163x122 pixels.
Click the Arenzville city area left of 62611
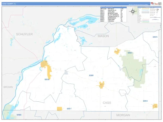point(59,109)
